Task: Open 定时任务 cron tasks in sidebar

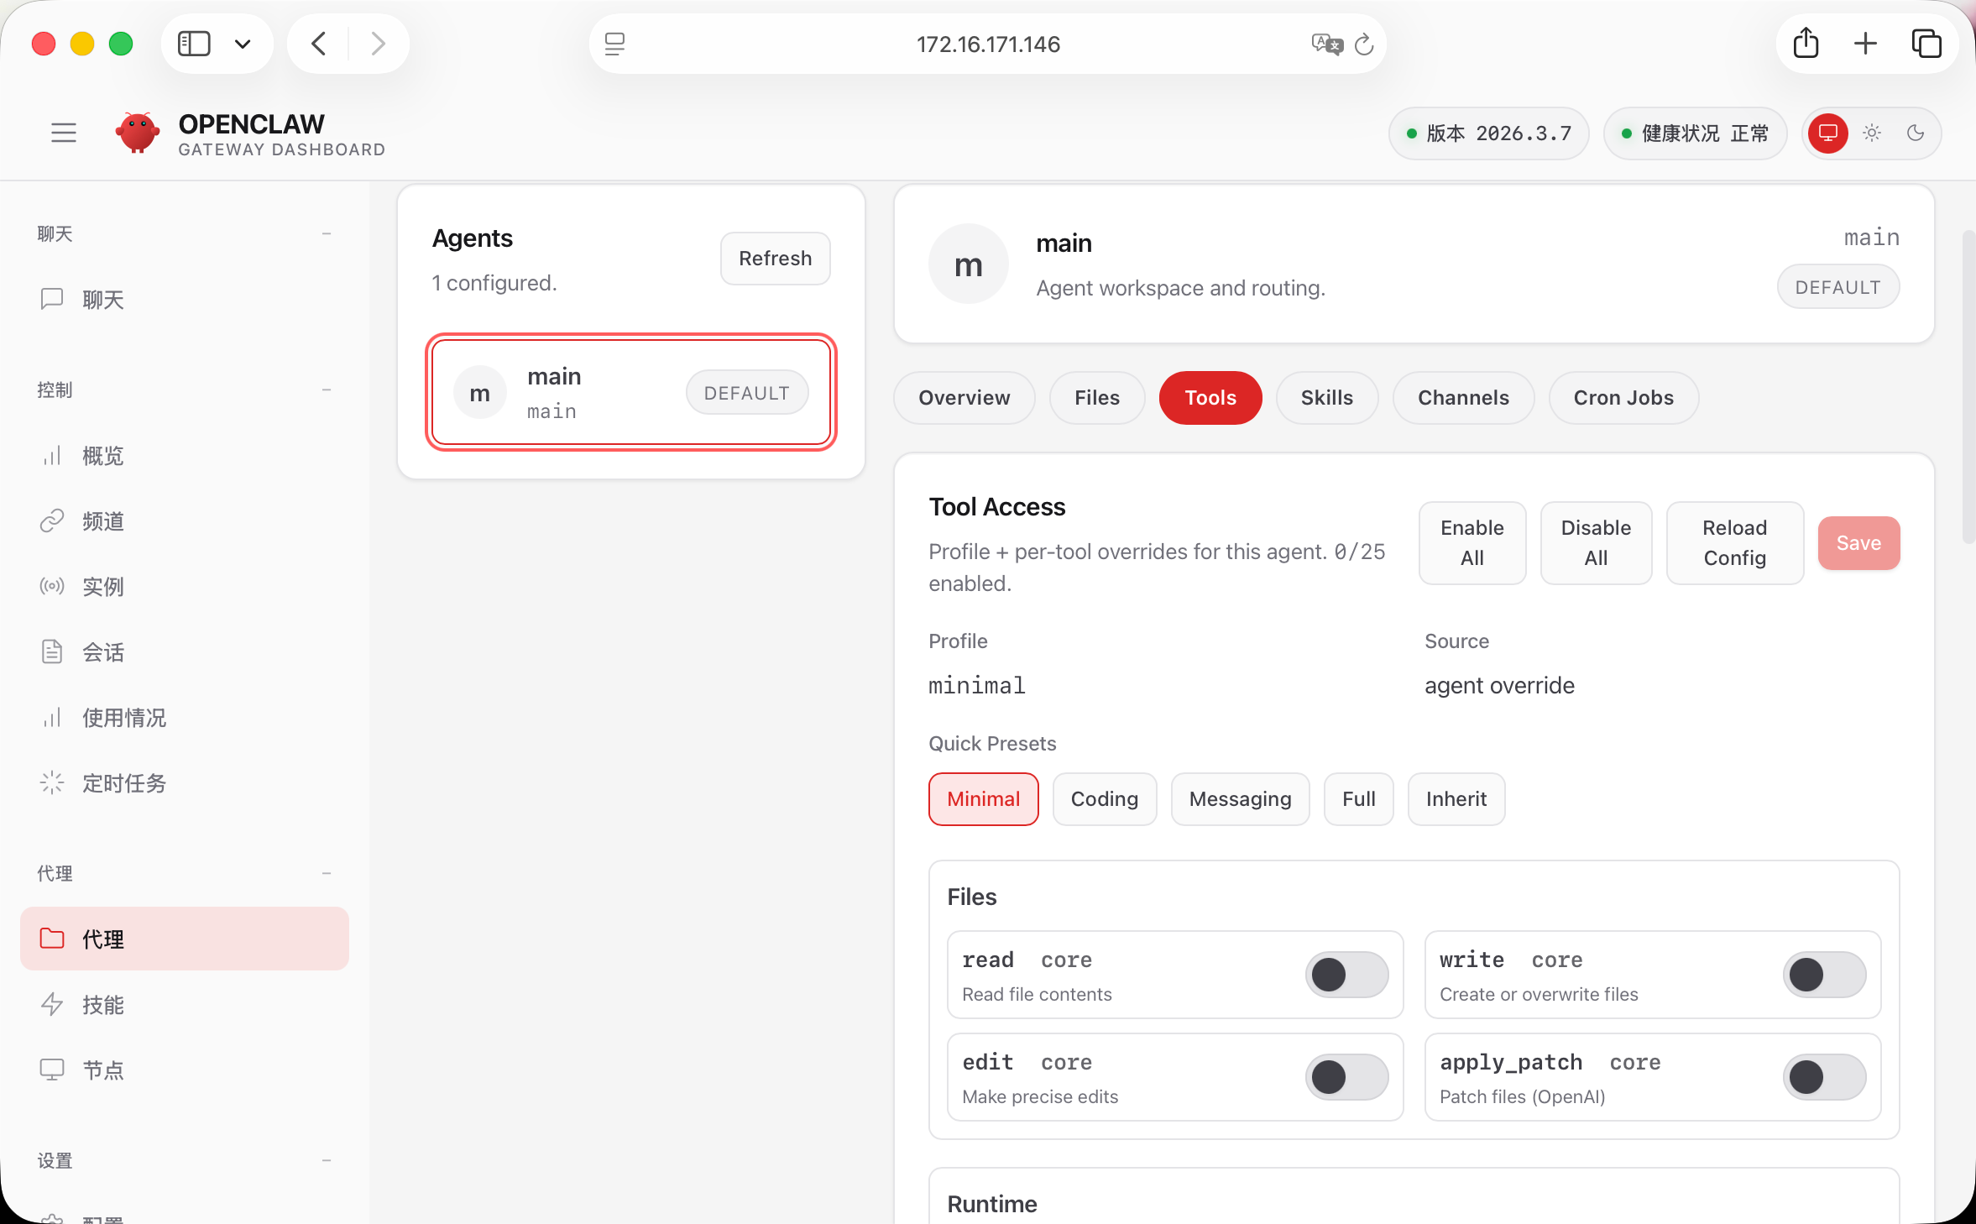Action: point(123,783)
